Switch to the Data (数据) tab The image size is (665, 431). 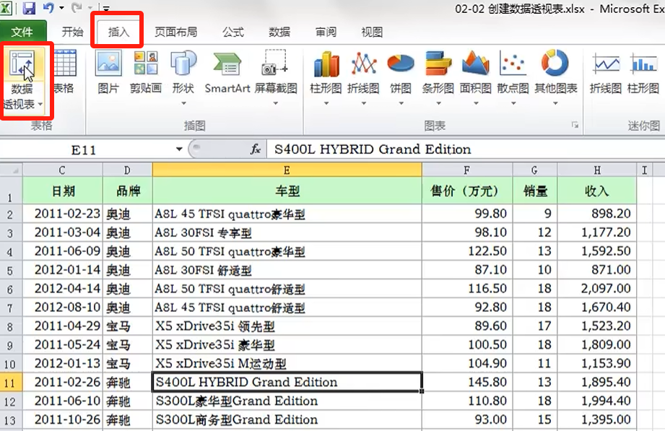[279, 31]
